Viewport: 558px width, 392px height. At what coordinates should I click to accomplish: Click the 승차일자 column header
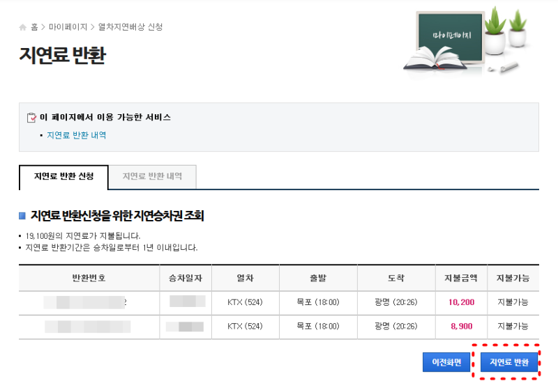click(x=186, y=279)
